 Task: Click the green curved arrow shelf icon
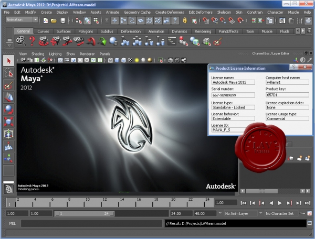coord(102,41)
